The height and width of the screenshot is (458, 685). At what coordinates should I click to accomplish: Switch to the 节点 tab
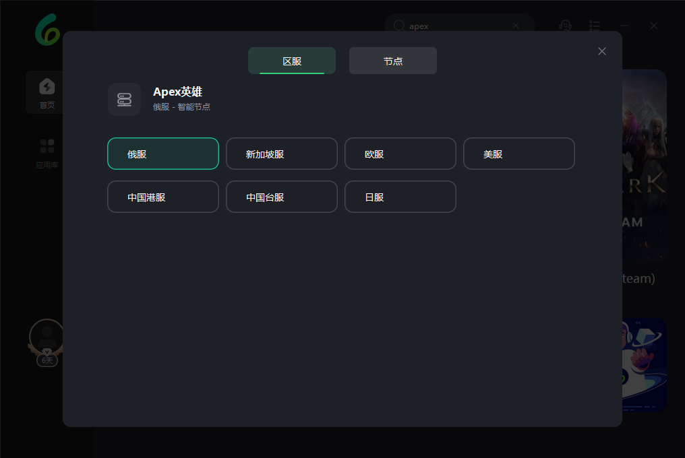tap(393, 61)
